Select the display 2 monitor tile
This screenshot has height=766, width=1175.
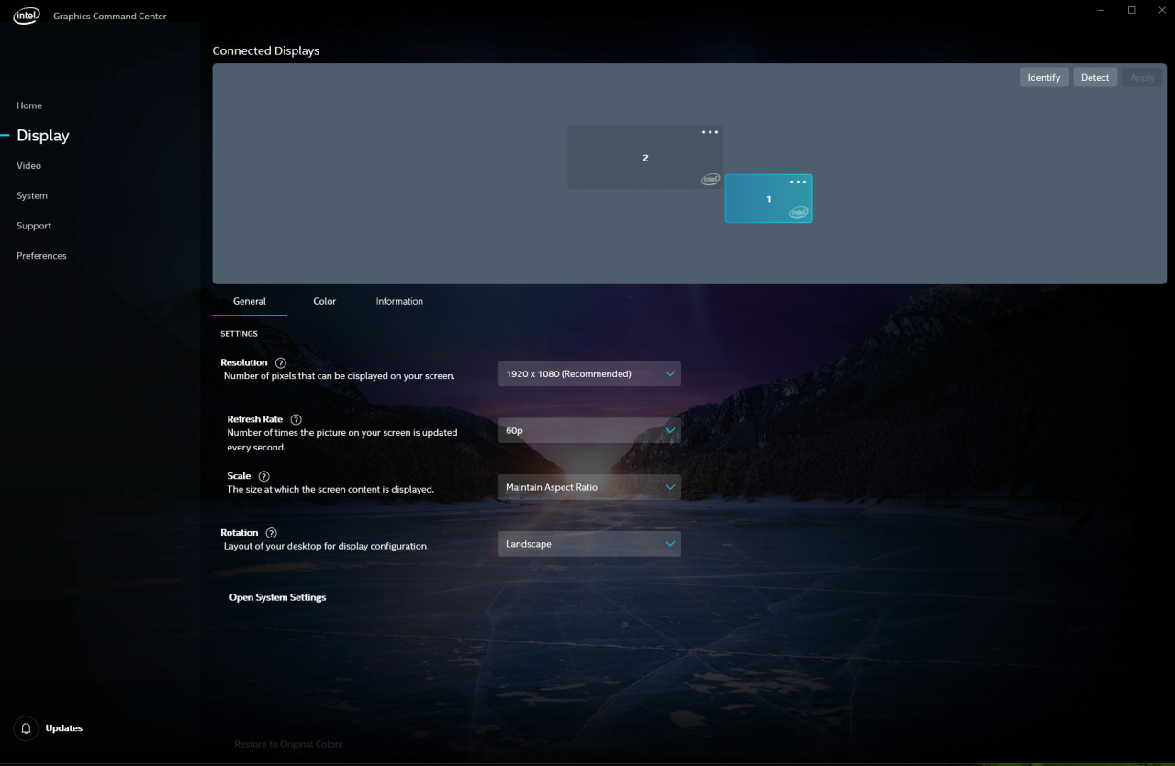(645, 157)
